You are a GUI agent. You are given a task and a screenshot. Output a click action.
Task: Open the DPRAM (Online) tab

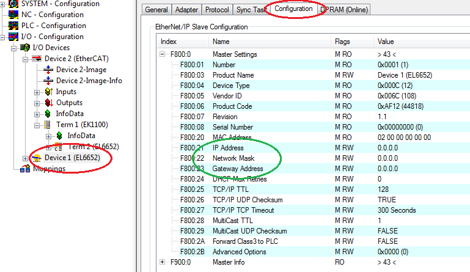[344, 10]
